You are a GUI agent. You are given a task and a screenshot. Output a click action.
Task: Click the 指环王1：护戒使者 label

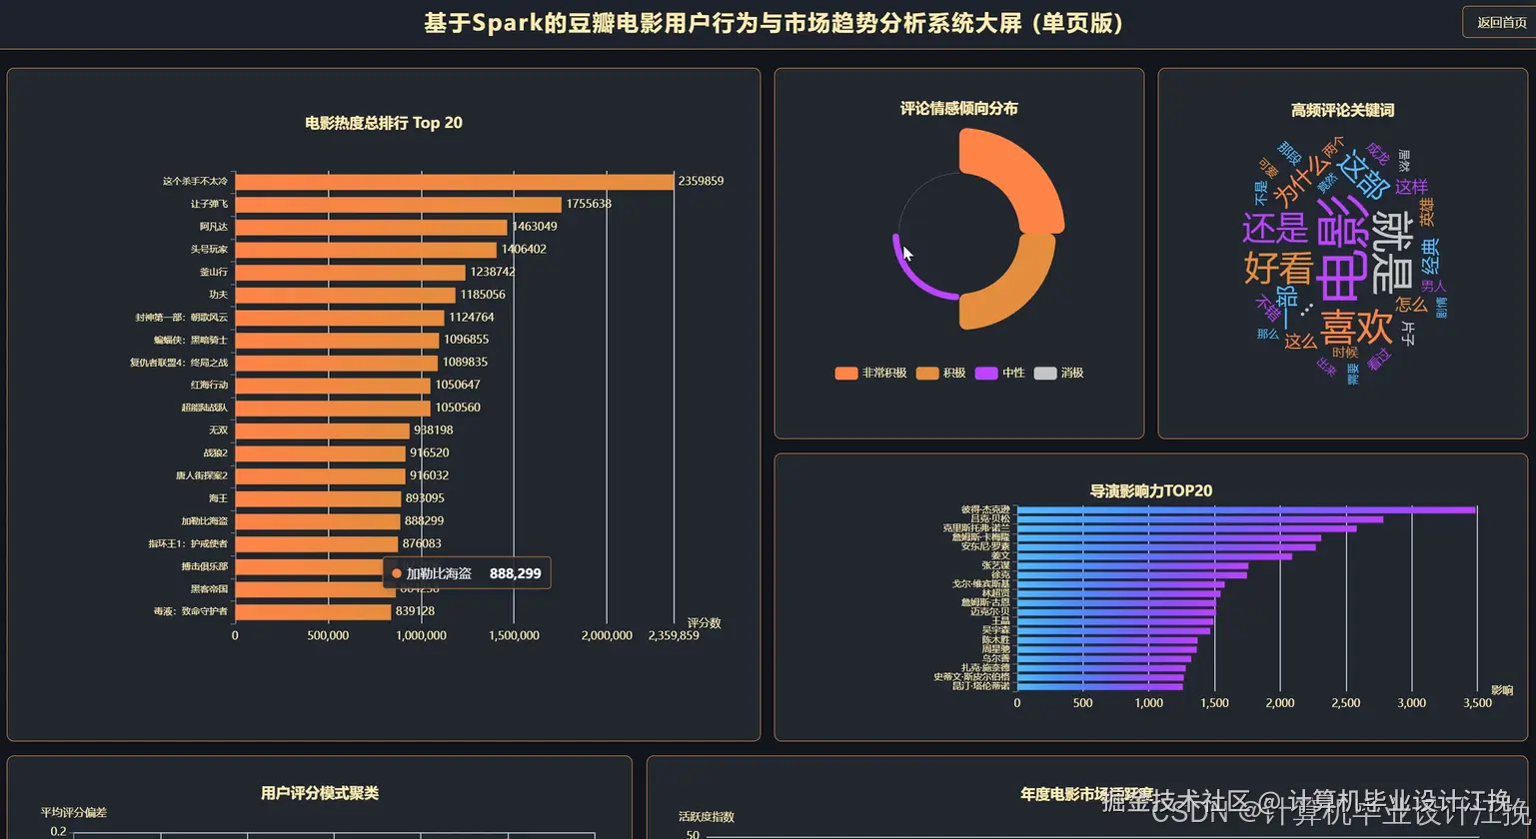coord(188,544)
